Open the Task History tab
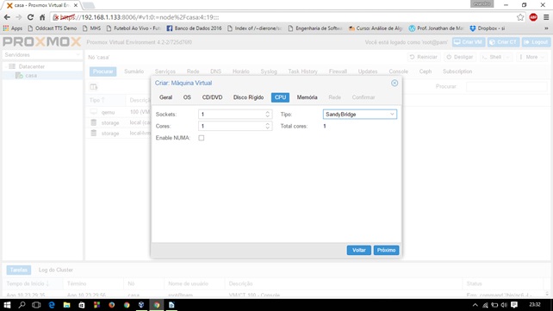The width and height of the screenshot is (553, 311). [x=302, y=72]
